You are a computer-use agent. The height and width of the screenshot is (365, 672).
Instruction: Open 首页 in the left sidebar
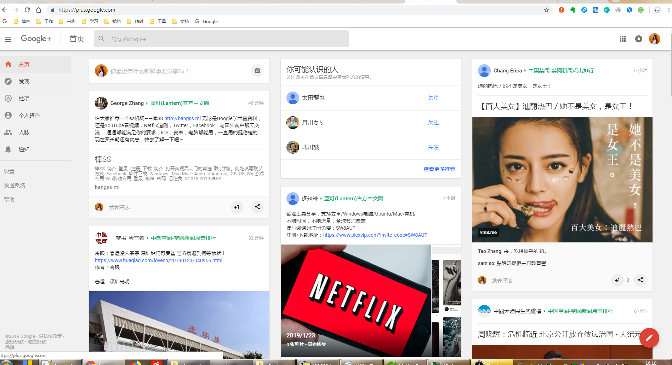coord(35,64)
